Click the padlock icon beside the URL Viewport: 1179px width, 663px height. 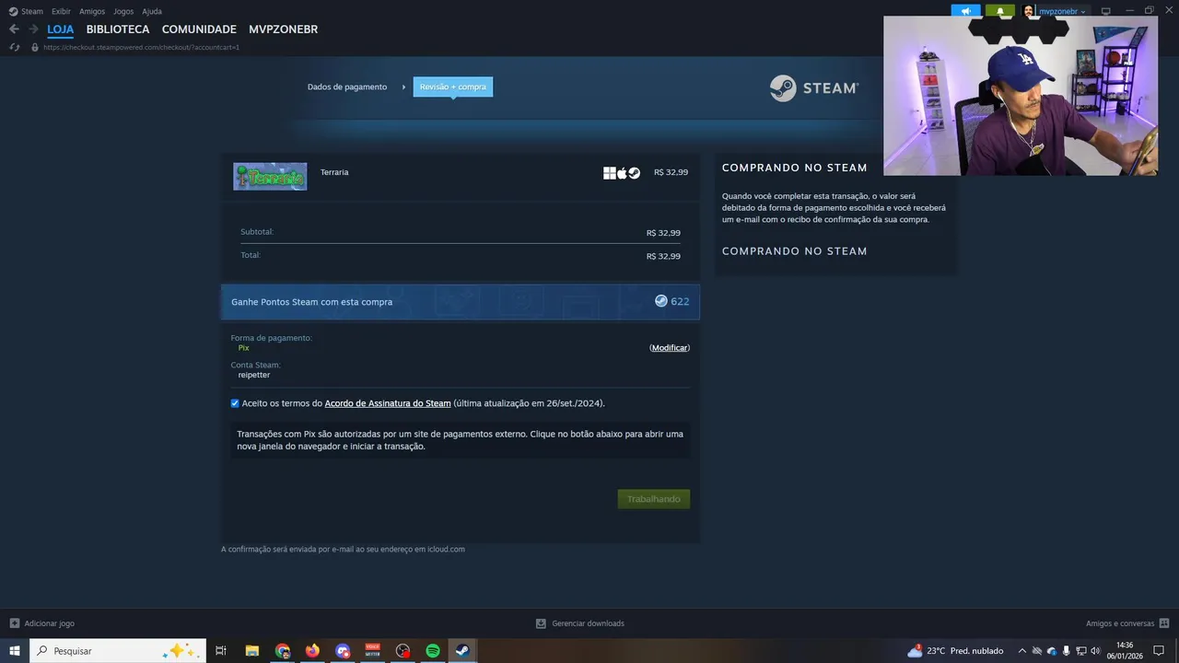point(35,47)
